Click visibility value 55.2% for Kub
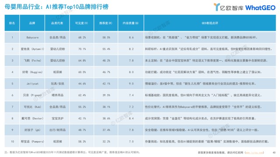This screenshot has width=280, height=157. (x=82, y=107)
